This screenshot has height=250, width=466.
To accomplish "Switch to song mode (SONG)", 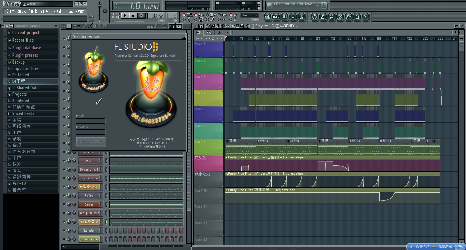I will (x=119, y=17).
